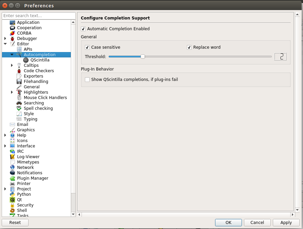
Task: Enable Show QScintilla completions if plug-ins fail
Action: (x=87, y=80)
